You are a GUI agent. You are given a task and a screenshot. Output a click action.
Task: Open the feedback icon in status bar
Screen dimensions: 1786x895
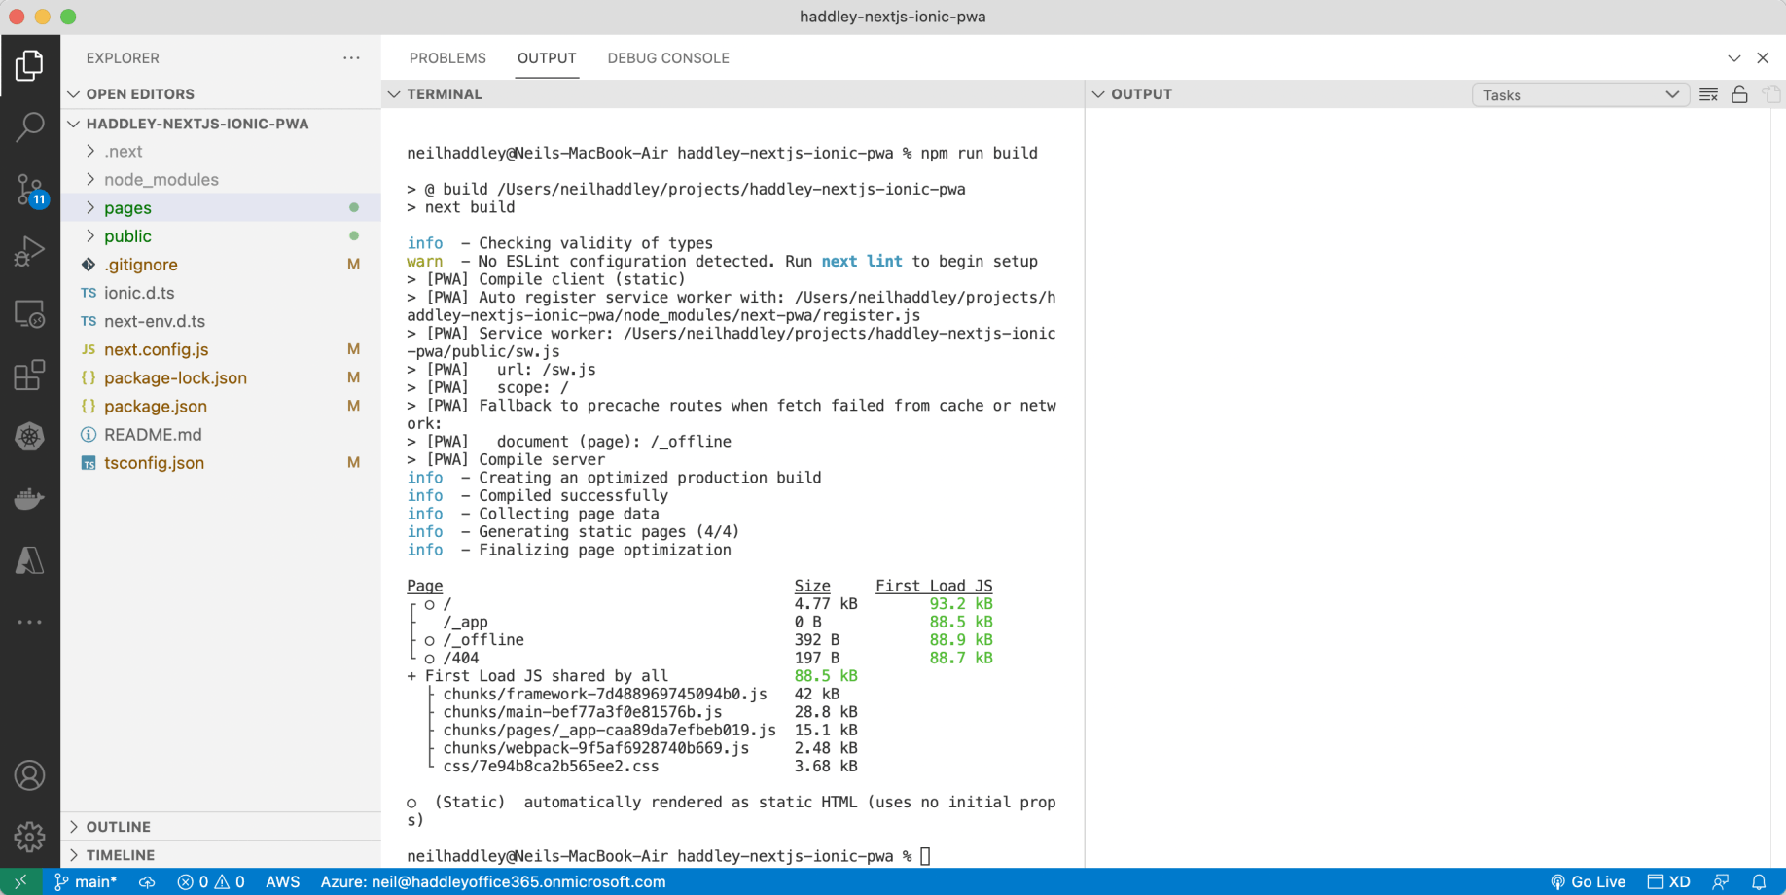pyautogui.click(x=1720, y=882)
